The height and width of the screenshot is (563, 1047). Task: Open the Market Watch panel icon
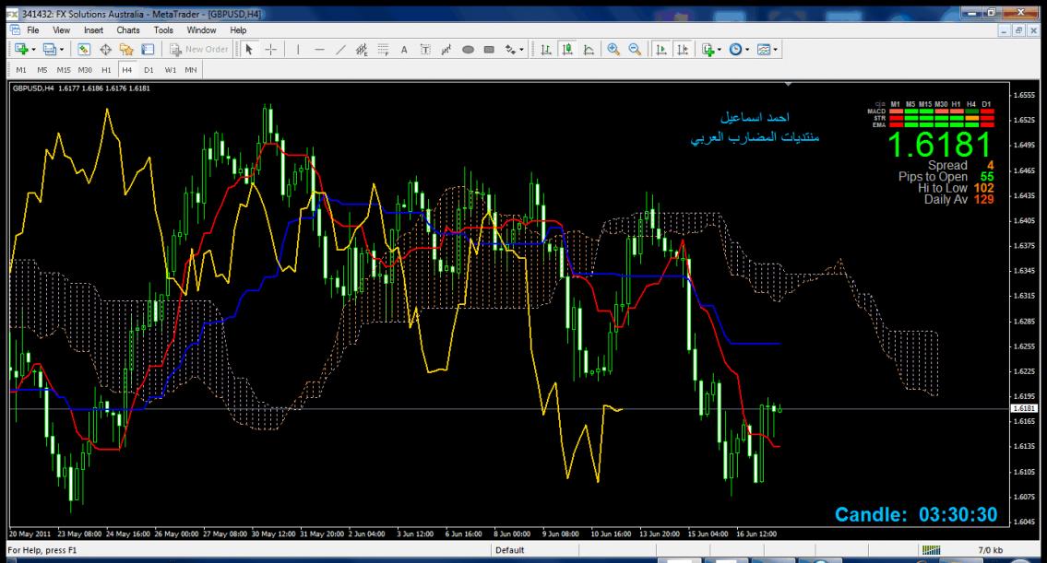(x=83, y=49)
